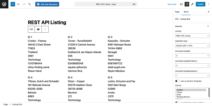
Task: Open the REST API Listing command bar
Action: (106, 4)
